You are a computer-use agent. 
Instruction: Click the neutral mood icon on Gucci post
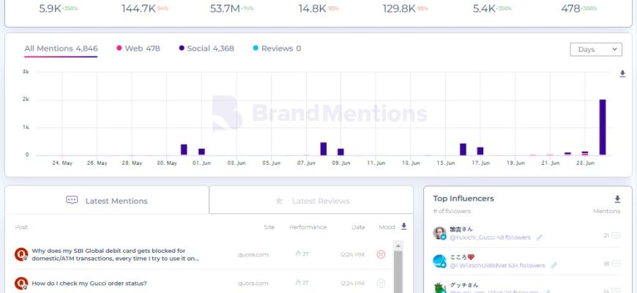(x=381, y=283)
